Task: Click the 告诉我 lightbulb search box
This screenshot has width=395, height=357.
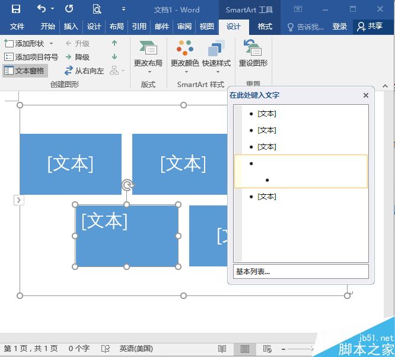Action: pos(305,27)
